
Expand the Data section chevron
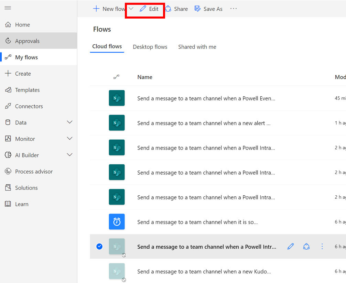(70, 122)
